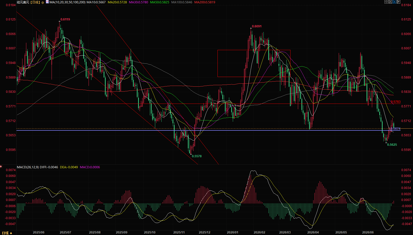
Task: Open the 日线 timeframe label in chart title
Action: (x=35, y=2)
